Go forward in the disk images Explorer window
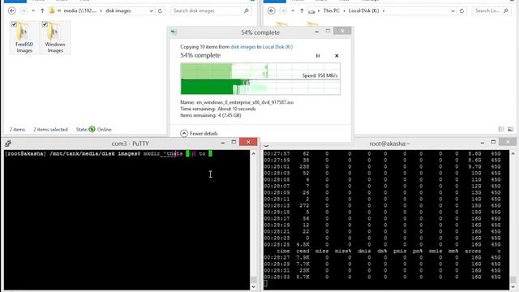The width and height of the screenshot is (519, 292). [x=24, y=11]
